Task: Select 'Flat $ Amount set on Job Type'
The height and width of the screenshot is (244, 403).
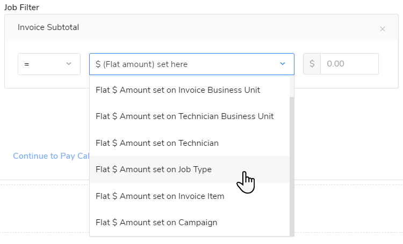Action: pyautogui.click(x=154, y=169)
